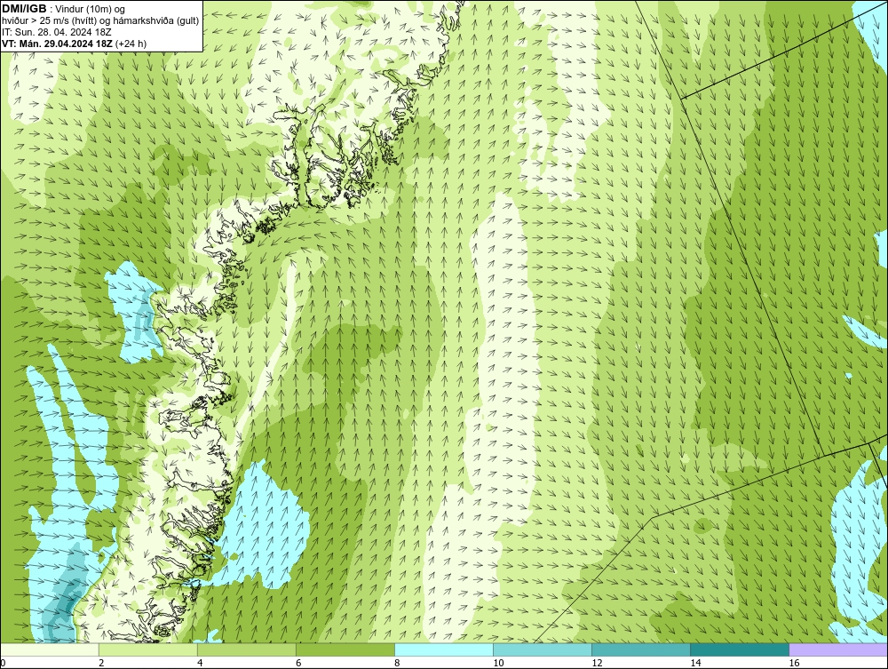Click the legend tick label '2'
This screenshot has width=888, height=669.
101,663
